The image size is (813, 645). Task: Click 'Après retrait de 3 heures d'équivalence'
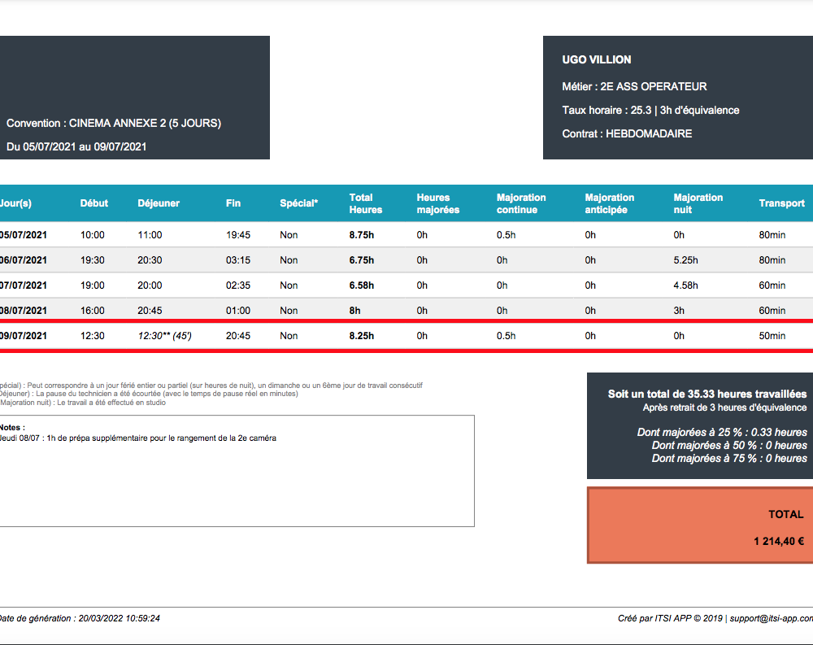coord(725,407)
